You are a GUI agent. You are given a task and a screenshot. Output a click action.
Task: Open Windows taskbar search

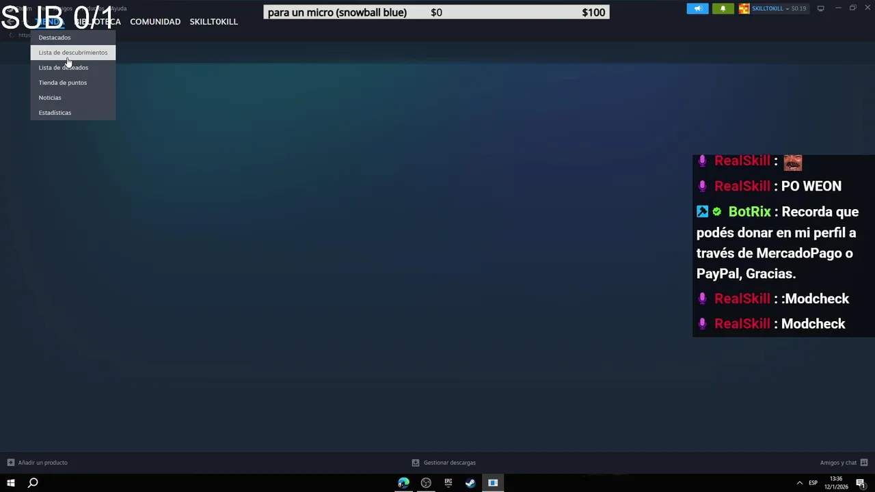pyautogui.click(x=33, y=483)
